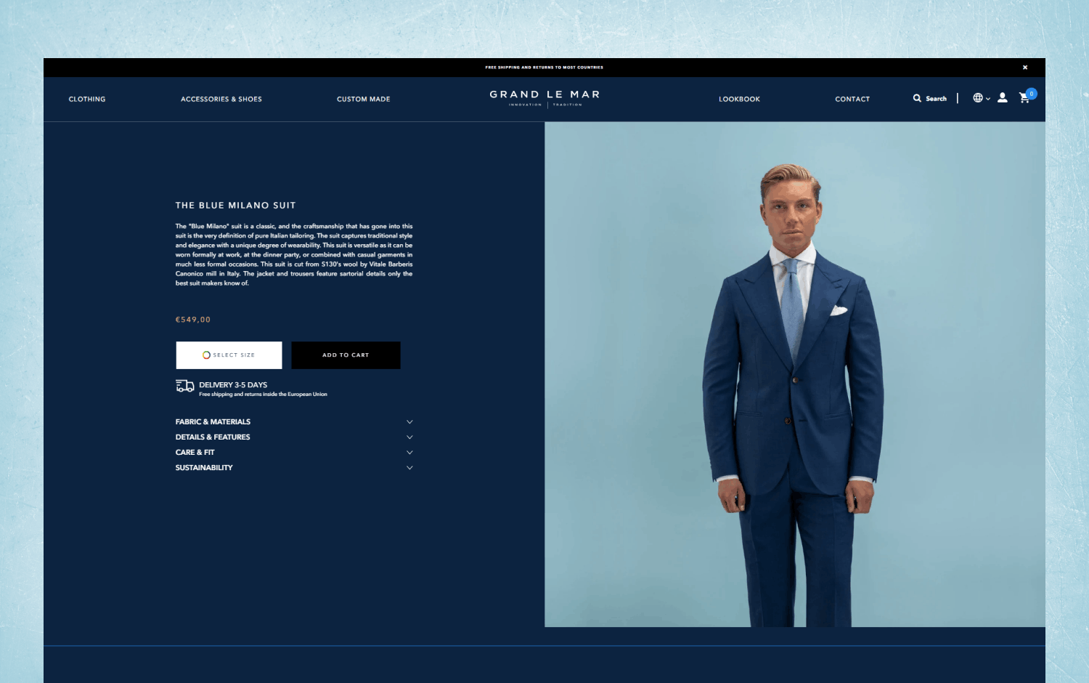Open the Accessories & Shoes menu
The height and width of the screenshot is (683, 1089).
click(x=221, y=100)
